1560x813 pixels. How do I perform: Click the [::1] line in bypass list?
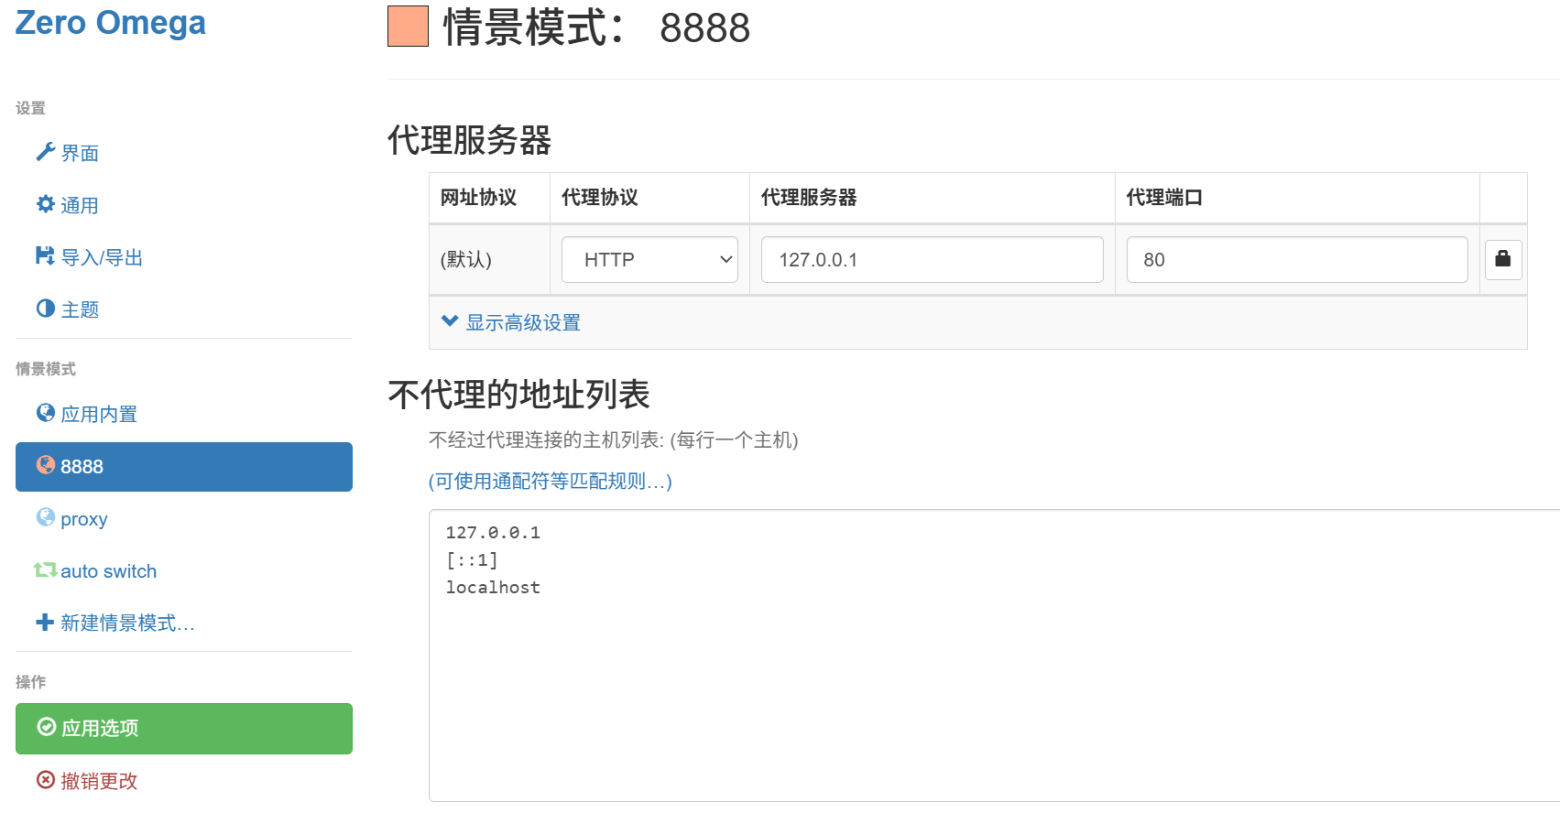[x=472, y=560]
